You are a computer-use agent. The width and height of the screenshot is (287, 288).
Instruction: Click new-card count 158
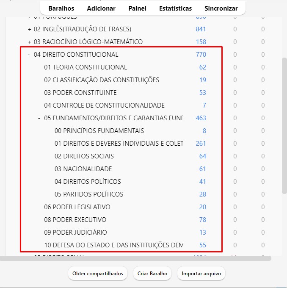pos(201,42)
